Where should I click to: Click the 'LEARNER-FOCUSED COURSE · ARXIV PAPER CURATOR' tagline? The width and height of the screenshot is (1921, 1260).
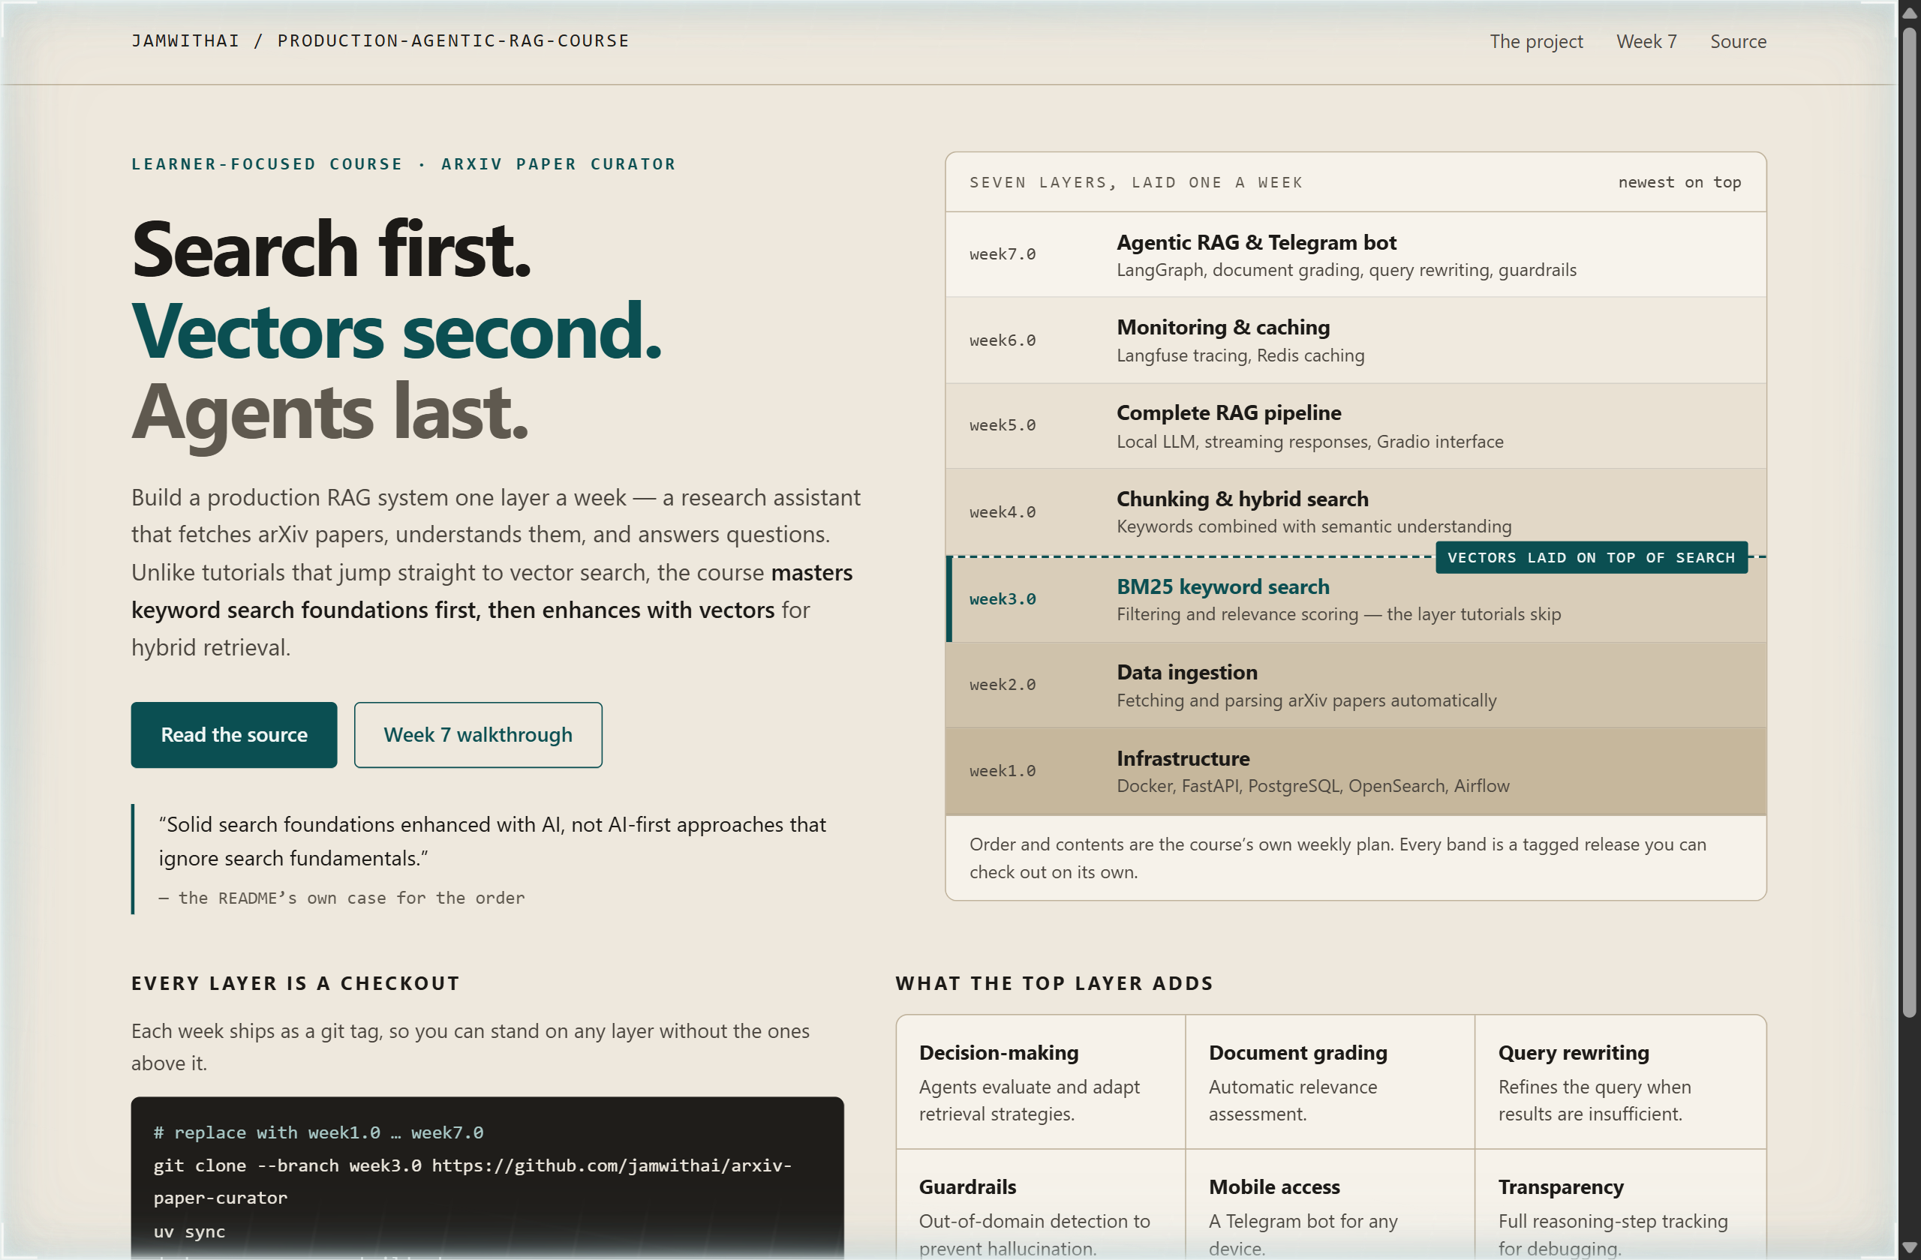[x=404, y=163]
